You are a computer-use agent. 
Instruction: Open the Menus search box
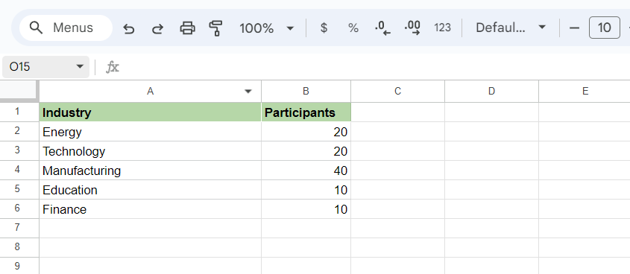coord(66,28)
